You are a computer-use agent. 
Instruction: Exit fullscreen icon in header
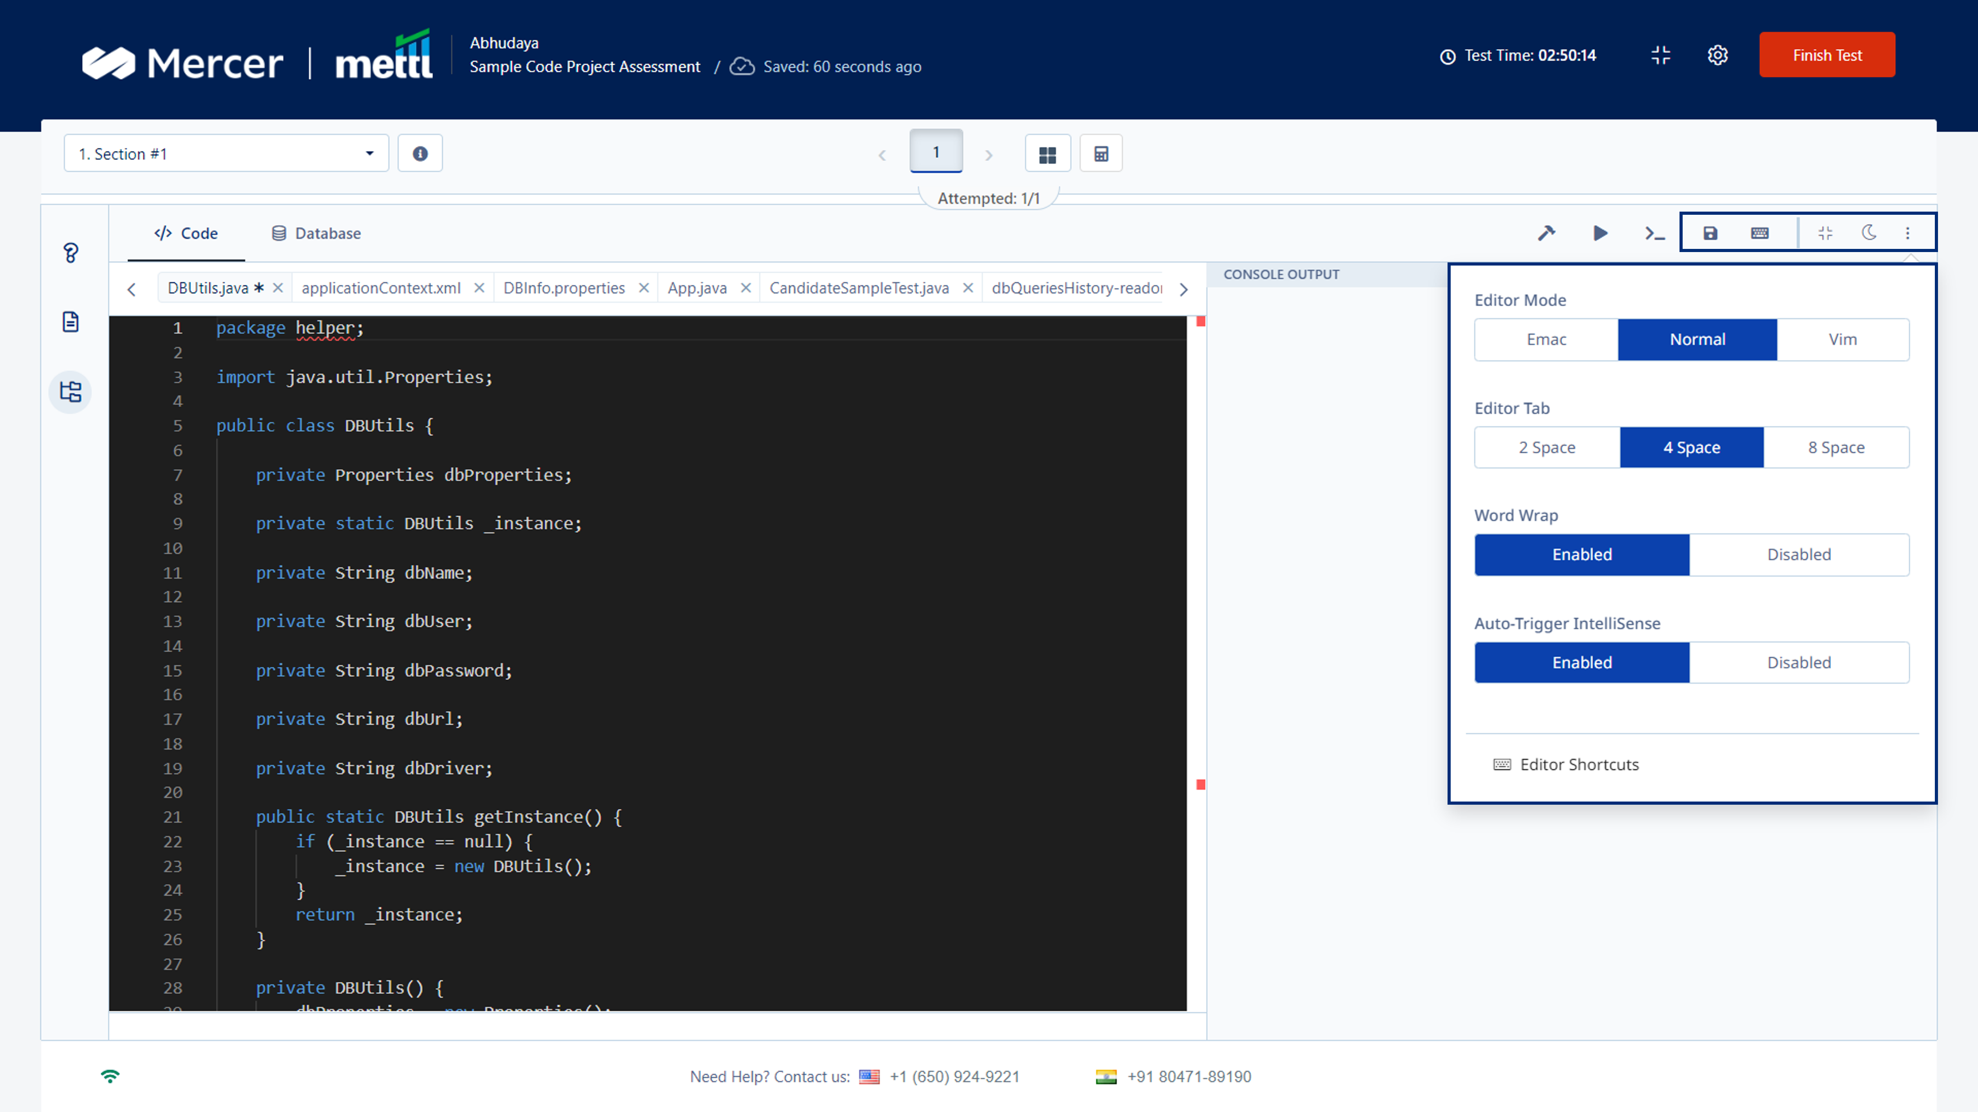point(1661,55)
